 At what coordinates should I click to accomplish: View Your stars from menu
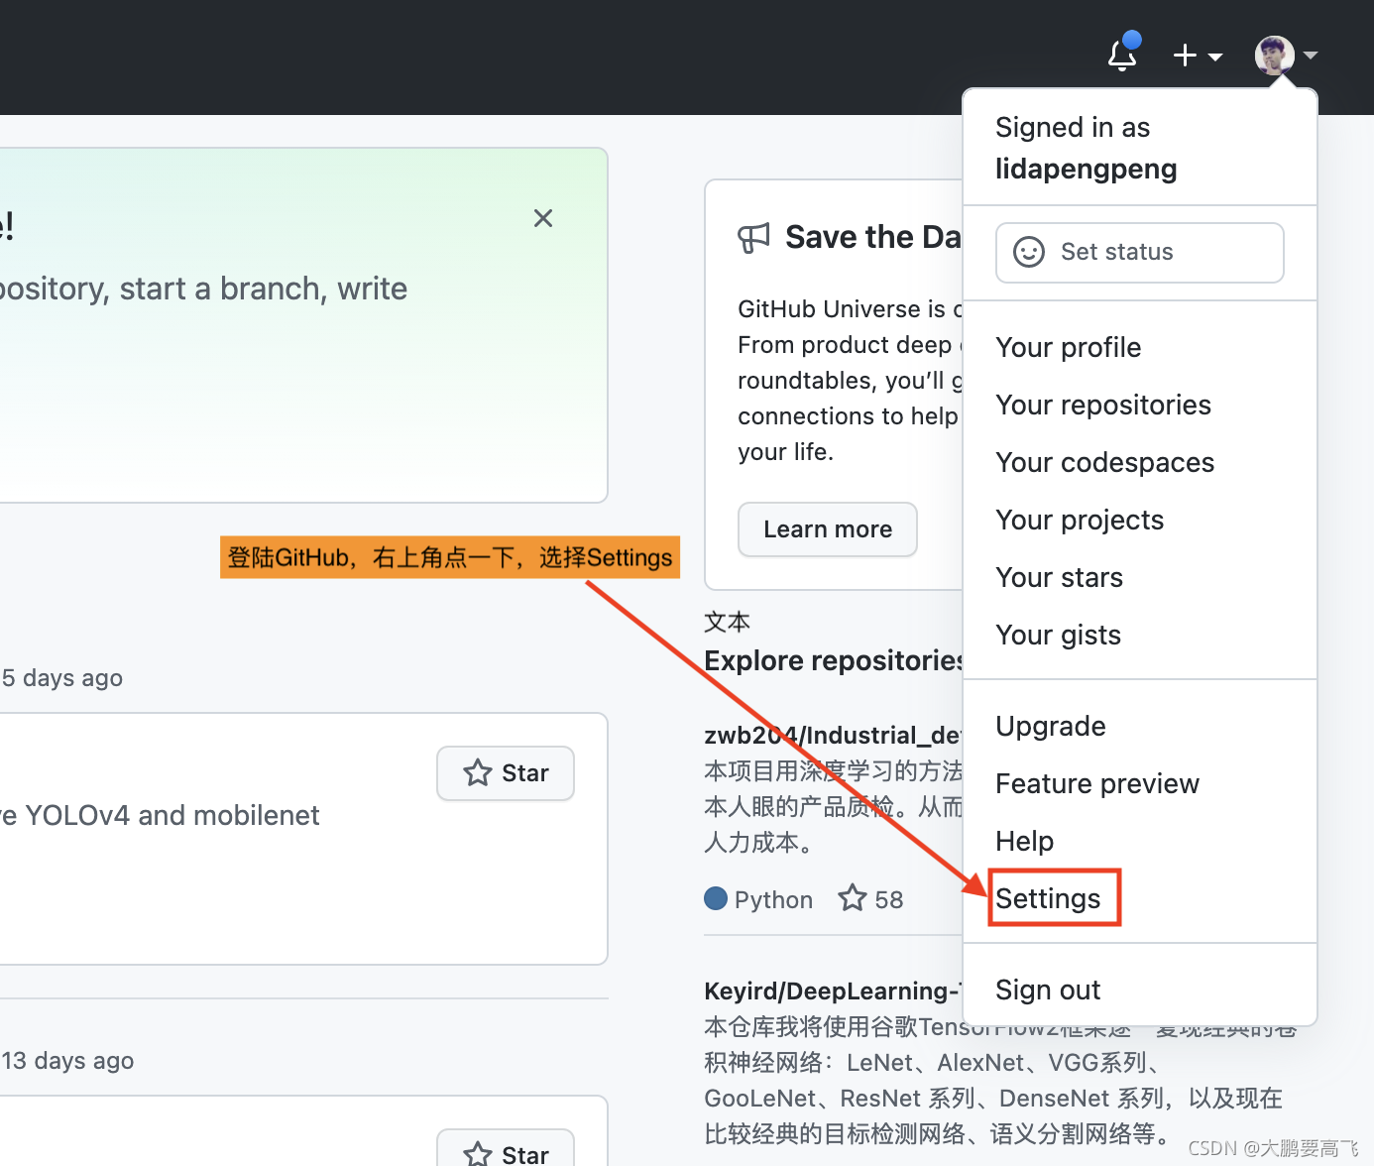tap(1060, 577)
